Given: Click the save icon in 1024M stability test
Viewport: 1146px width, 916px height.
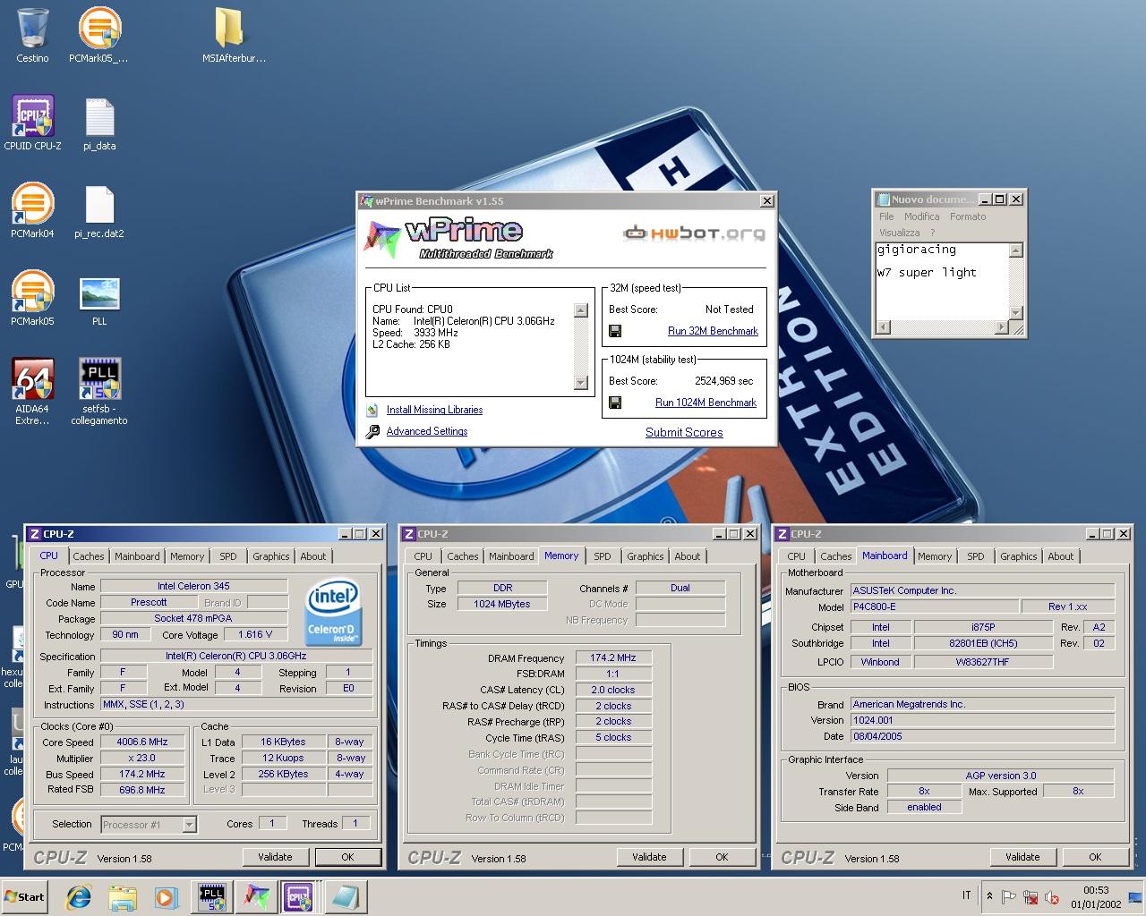Looking at the screenshot, I should (615, 403).
